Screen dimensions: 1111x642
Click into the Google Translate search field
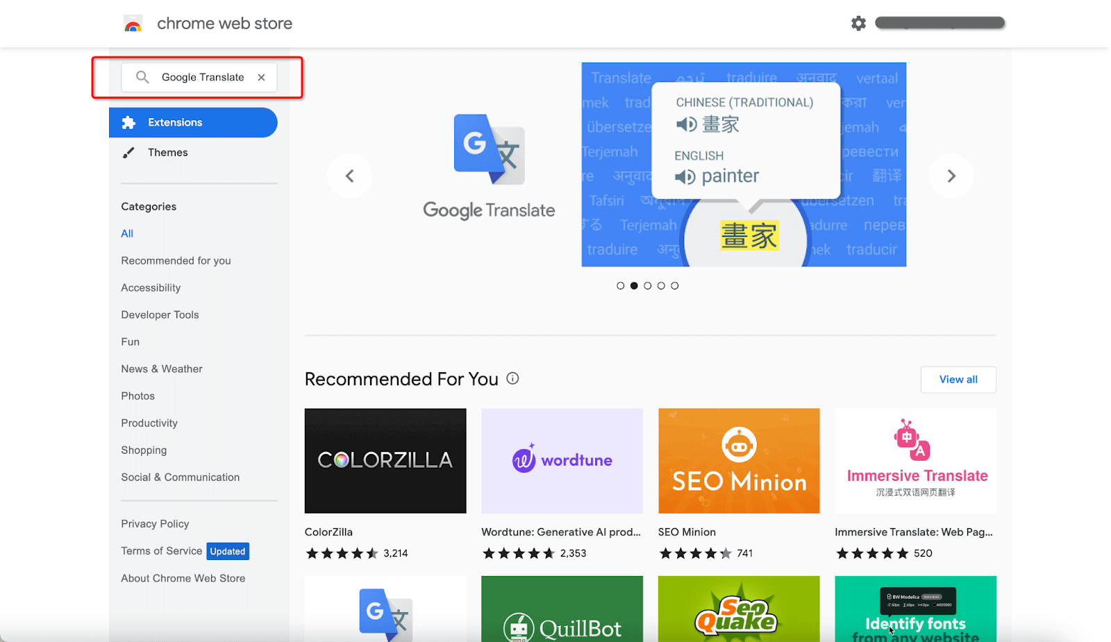tap(199, 77)
